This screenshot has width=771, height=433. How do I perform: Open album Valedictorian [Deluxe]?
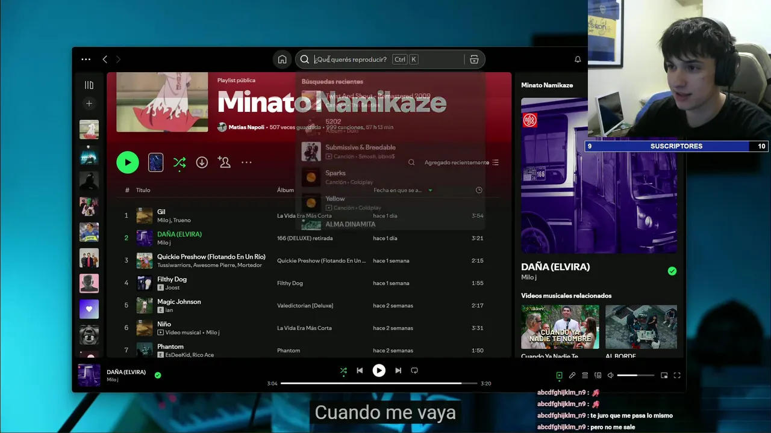(305, 306)
